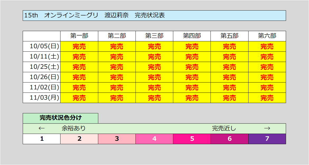The width and height of the screenshot is (309, 165).
Task: Pick pale pink color swatch level 2
Action: [79, 139]
